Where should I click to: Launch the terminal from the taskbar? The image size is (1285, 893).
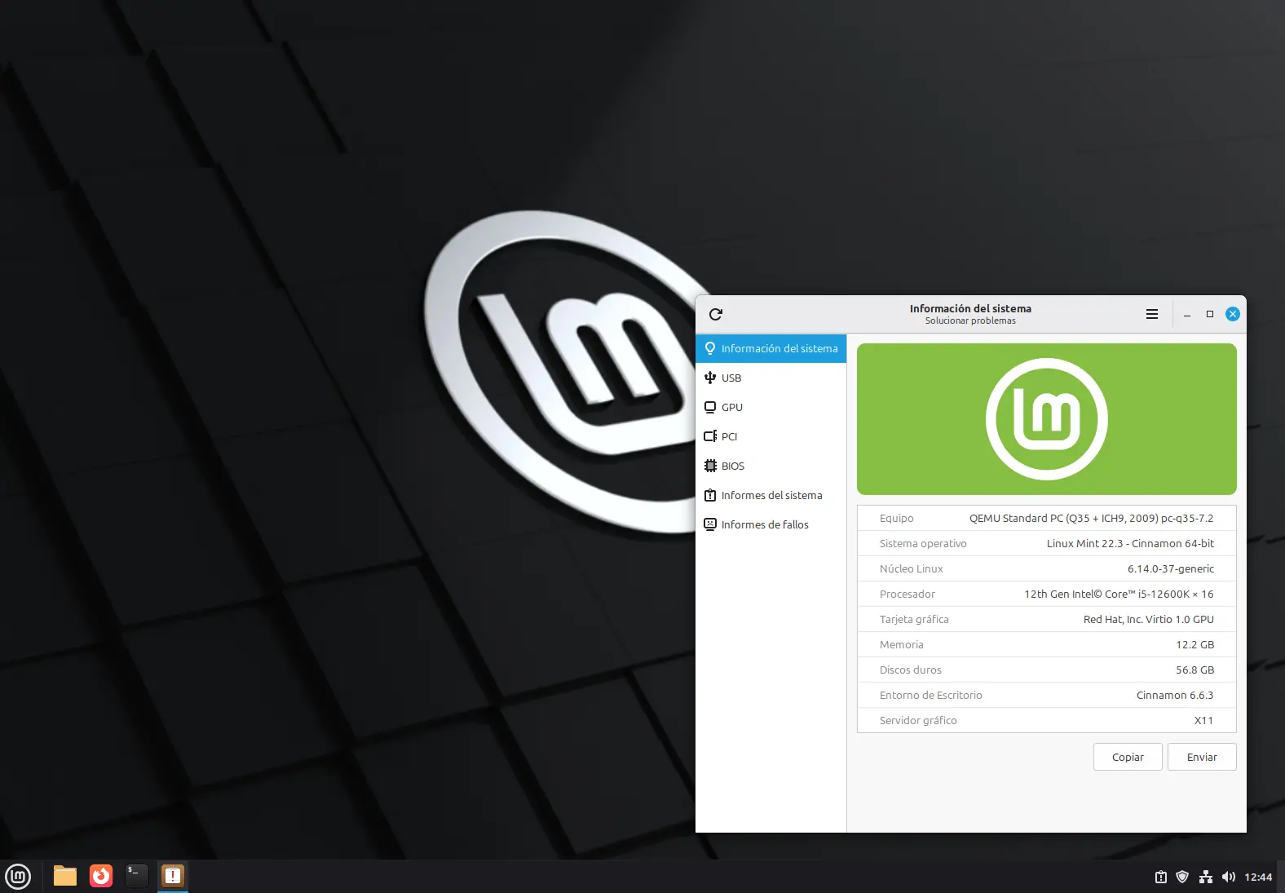(137, 877)
